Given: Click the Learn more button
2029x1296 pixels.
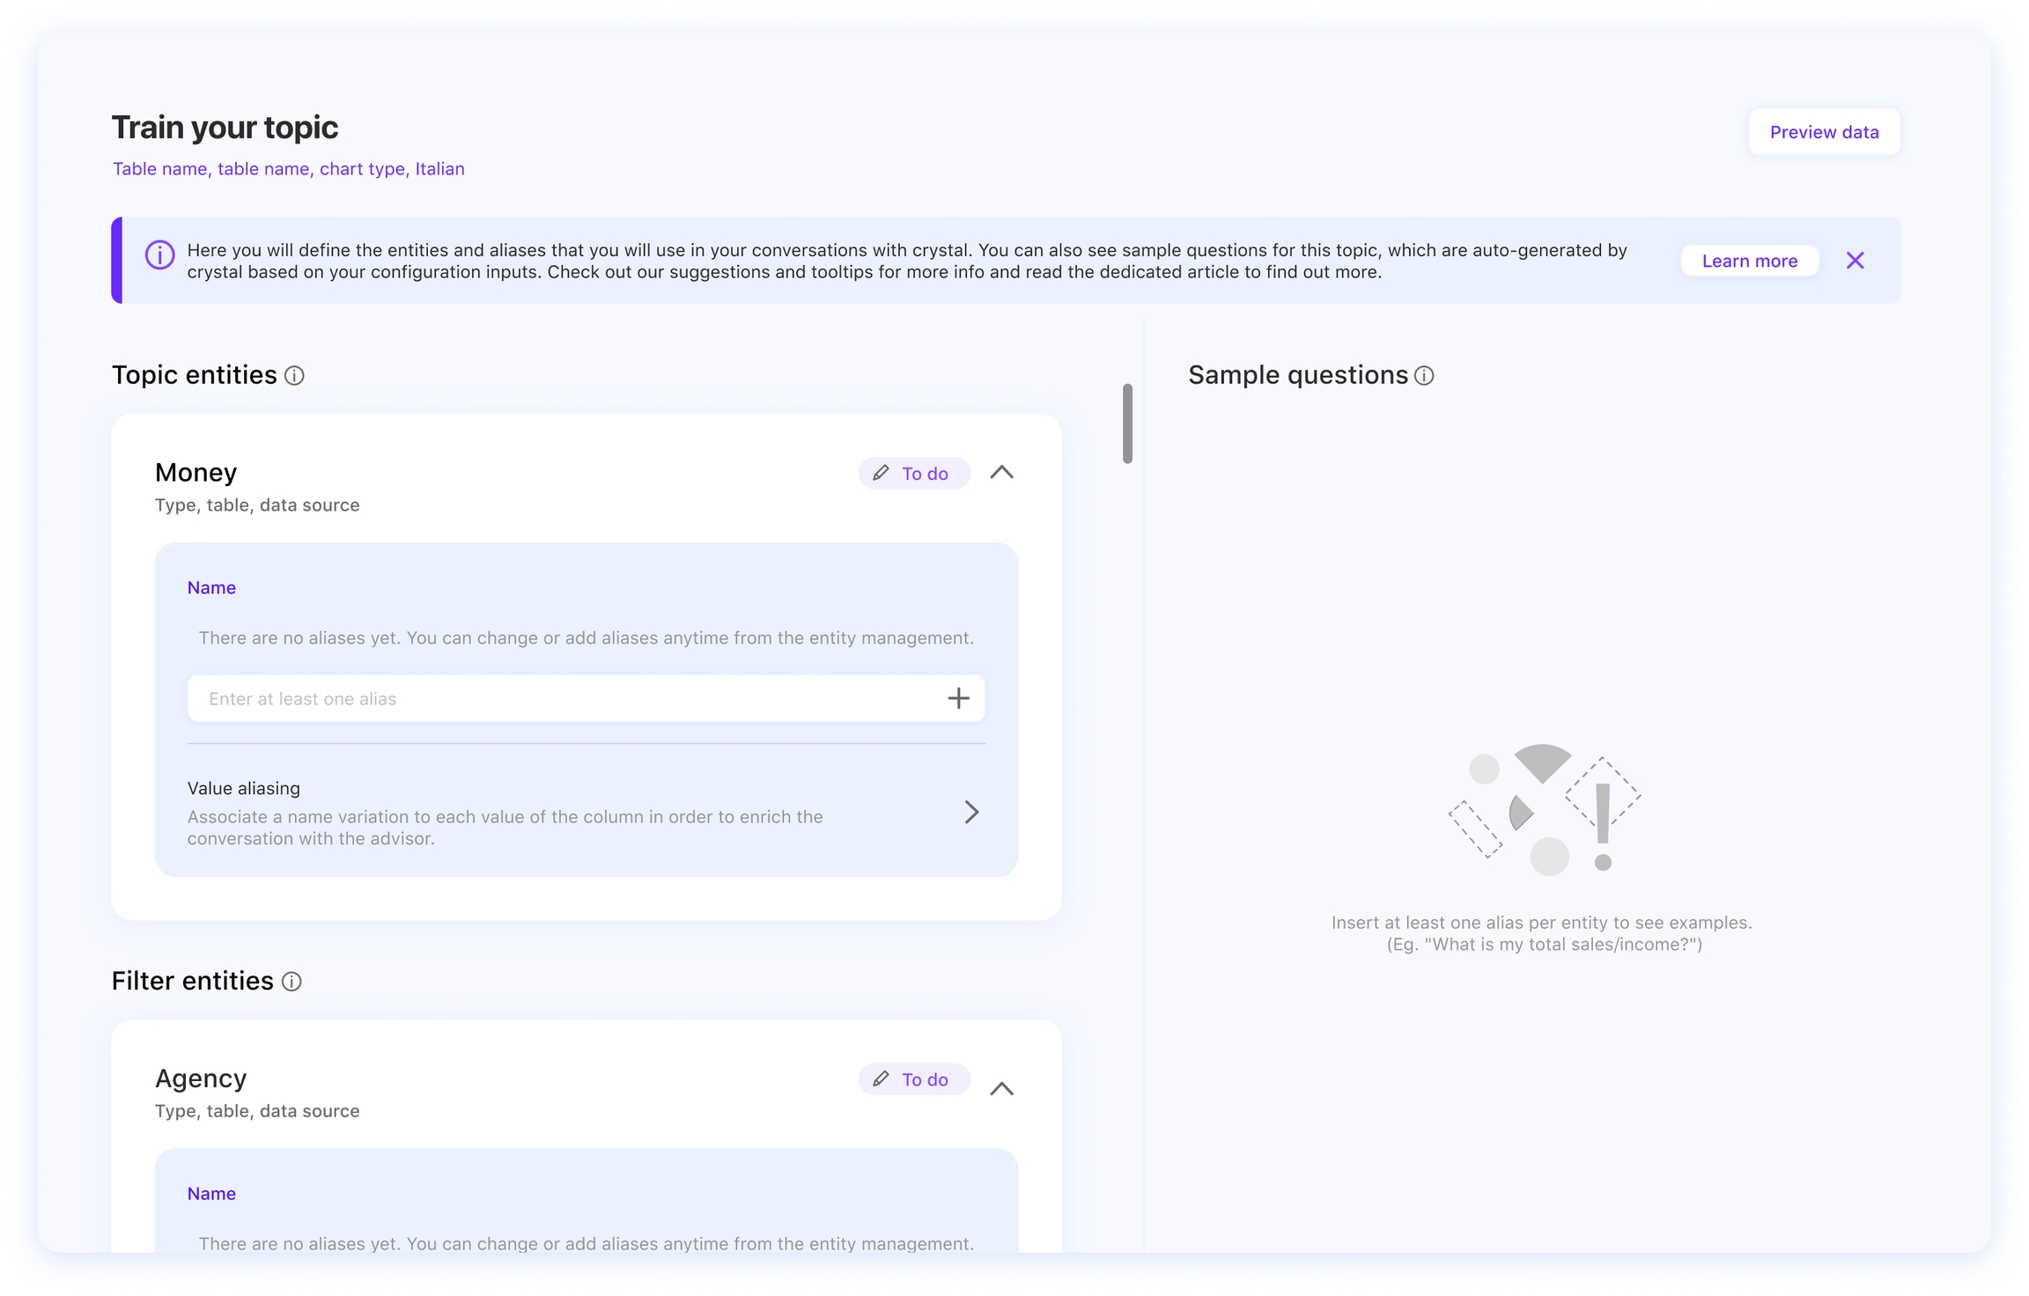Looking at the screenshot, I should coord(1749,261).
